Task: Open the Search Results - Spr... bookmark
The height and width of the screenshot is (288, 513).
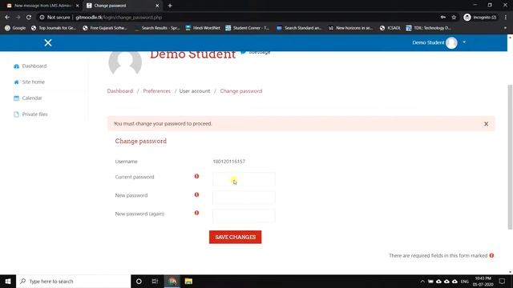Action: [157, 28]
